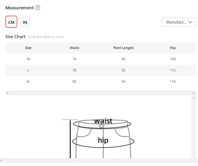Click the bottom page scrollbar left arrow
The width and height of the screenshot is (198, 166).
(x=1, y=161)
